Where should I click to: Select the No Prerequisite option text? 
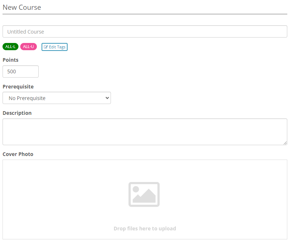[x=27, y=98]
